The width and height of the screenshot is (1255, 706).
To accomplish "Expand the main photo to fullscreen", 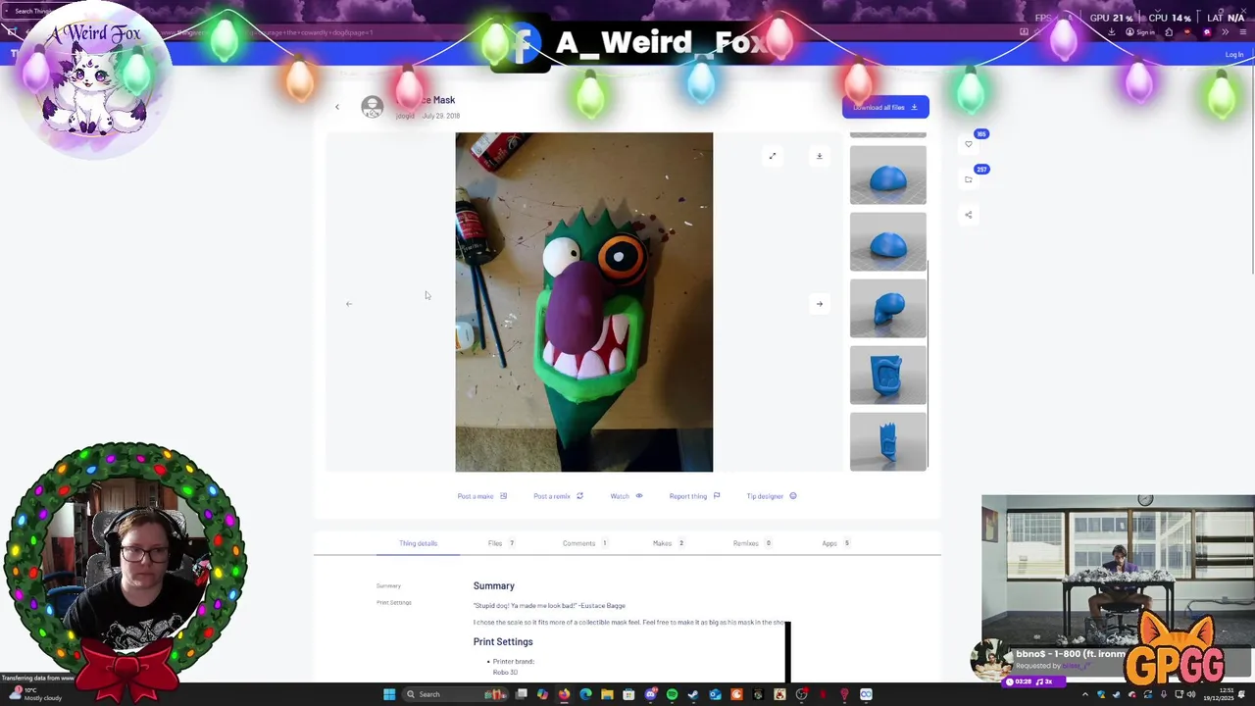I will (773, 156).
